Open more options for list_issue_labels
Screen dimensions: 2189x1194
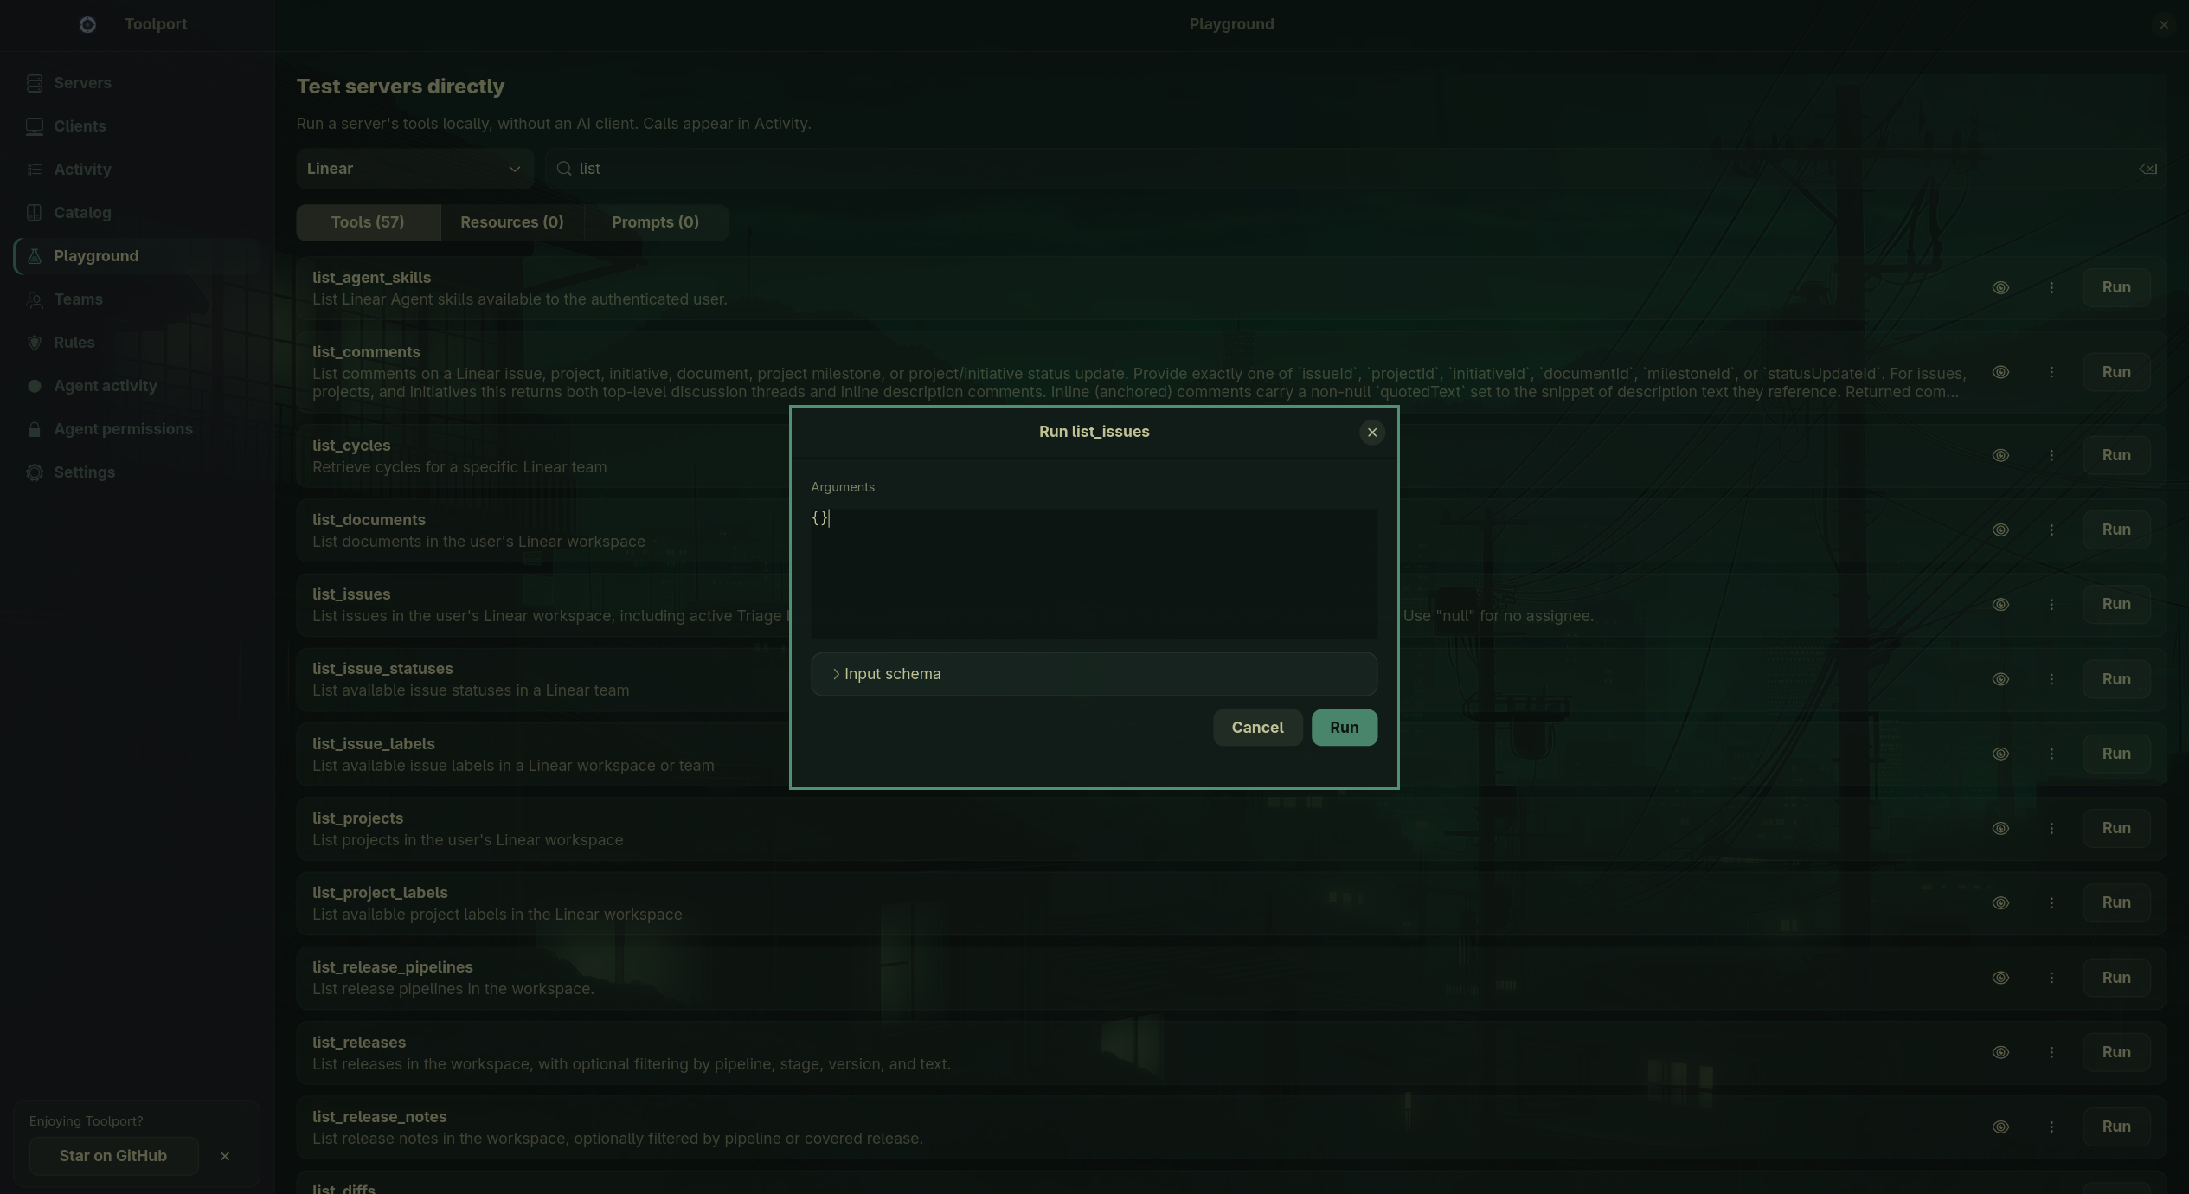point(2051,754)
